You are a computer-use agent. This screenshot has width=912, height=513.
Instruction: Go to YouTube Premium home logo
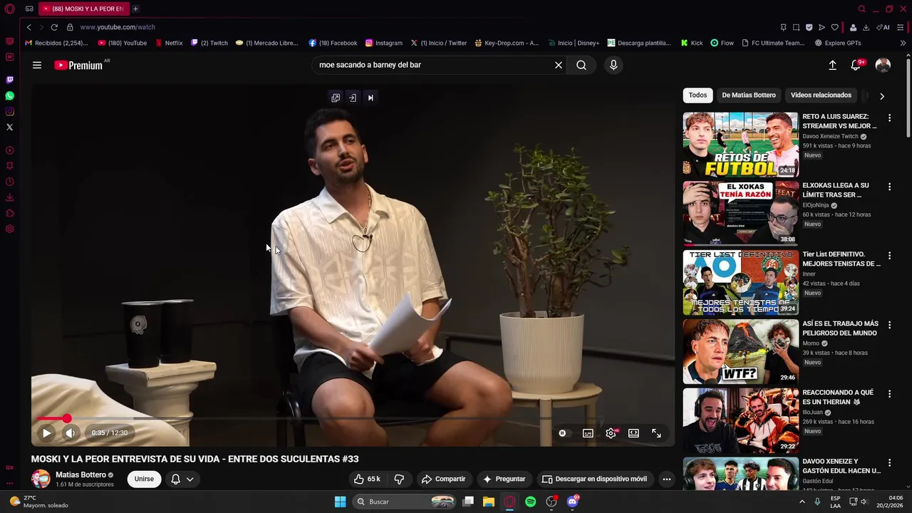pyautogui.click(x=78, y=65)
